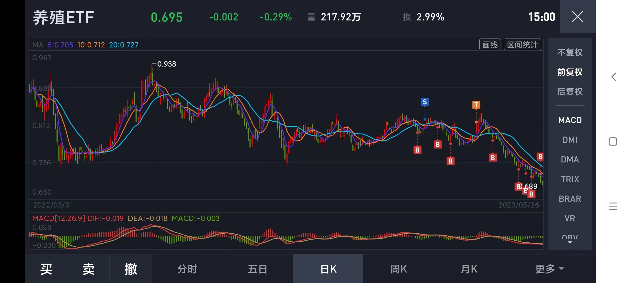Screen dimensions: 630x283
Task: Switch to 周K weekly chart tab
Action: tap(398, 269)
